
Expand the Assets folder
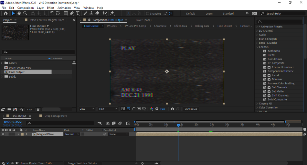(x=2, y=63)
